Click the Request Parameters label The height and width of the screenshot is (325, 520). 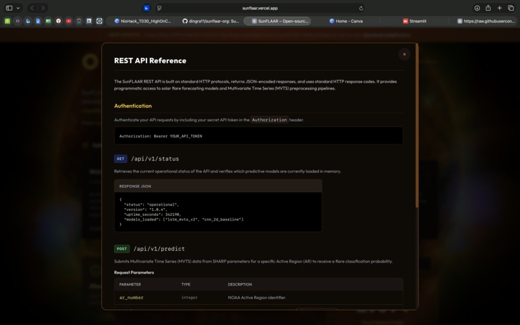[134, 273]
